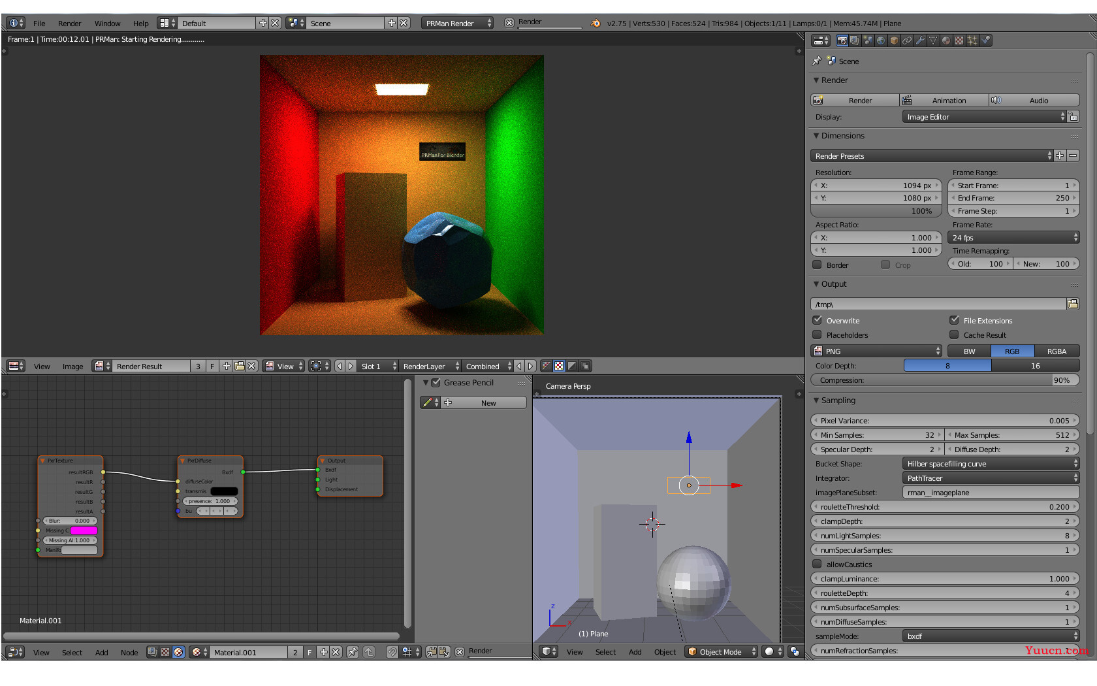Image resolution: width=1097 pixels, height=686 pixels.
Task: Open the 24 fps frame rate dropdown
Action: pyautogui.click(x=1013, y=237)
